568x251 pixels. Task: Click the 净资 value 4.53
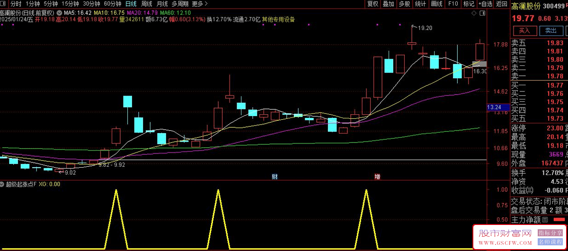(557, 181)
